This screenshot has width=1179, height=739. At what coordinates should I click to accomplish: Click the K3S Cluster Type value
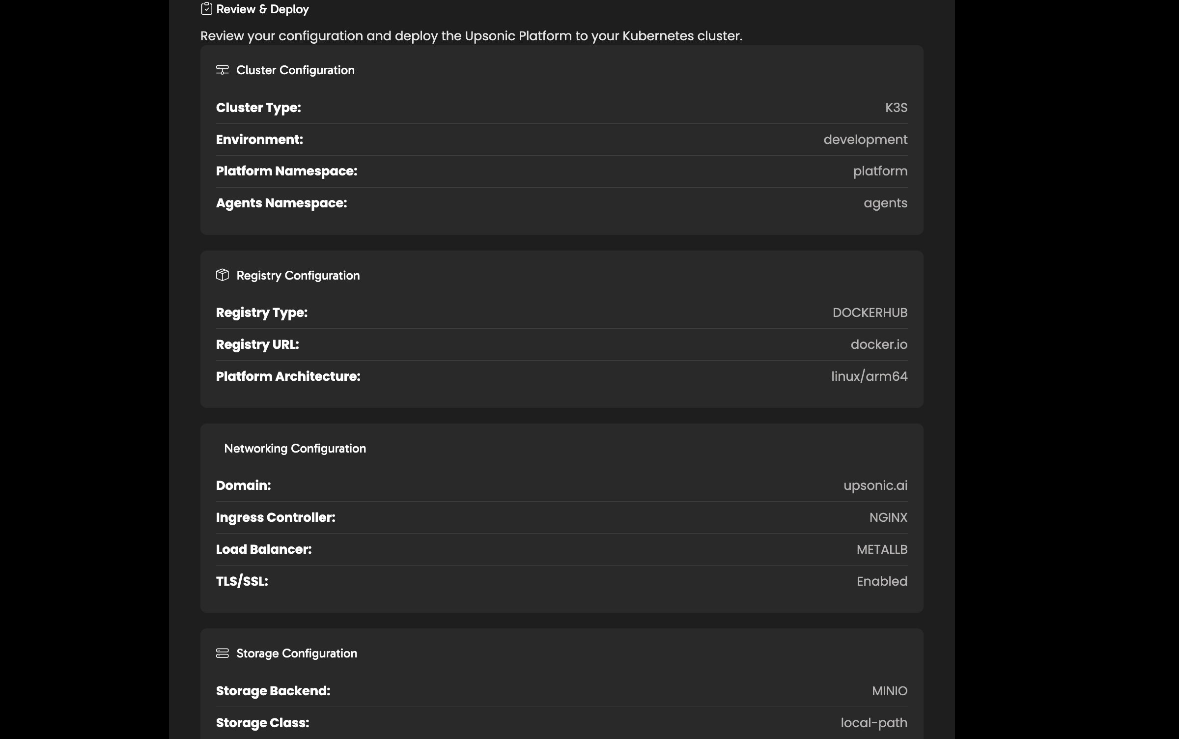pyautogui.click(x=896, y=108)
